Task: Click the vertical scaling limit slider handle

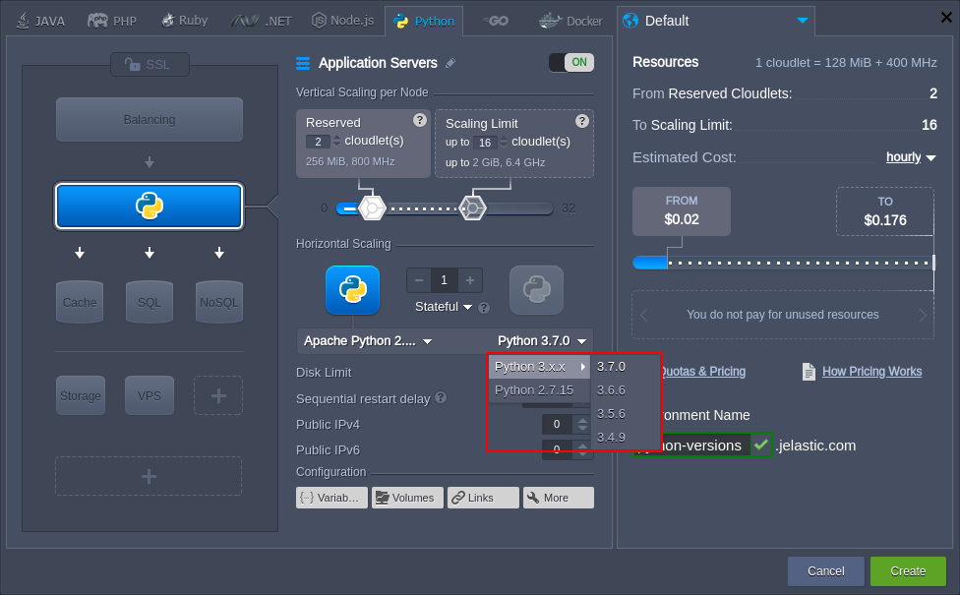Action: (471, 208)
